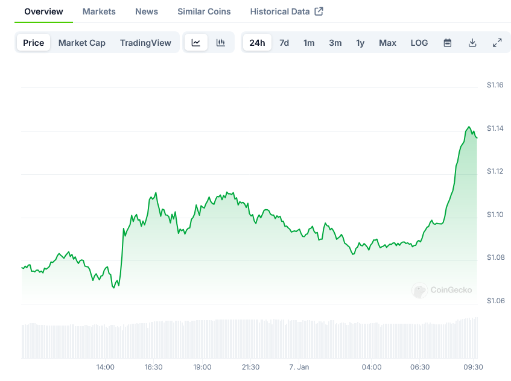
Task: Set time range to 1m
Action: (309, 43)
